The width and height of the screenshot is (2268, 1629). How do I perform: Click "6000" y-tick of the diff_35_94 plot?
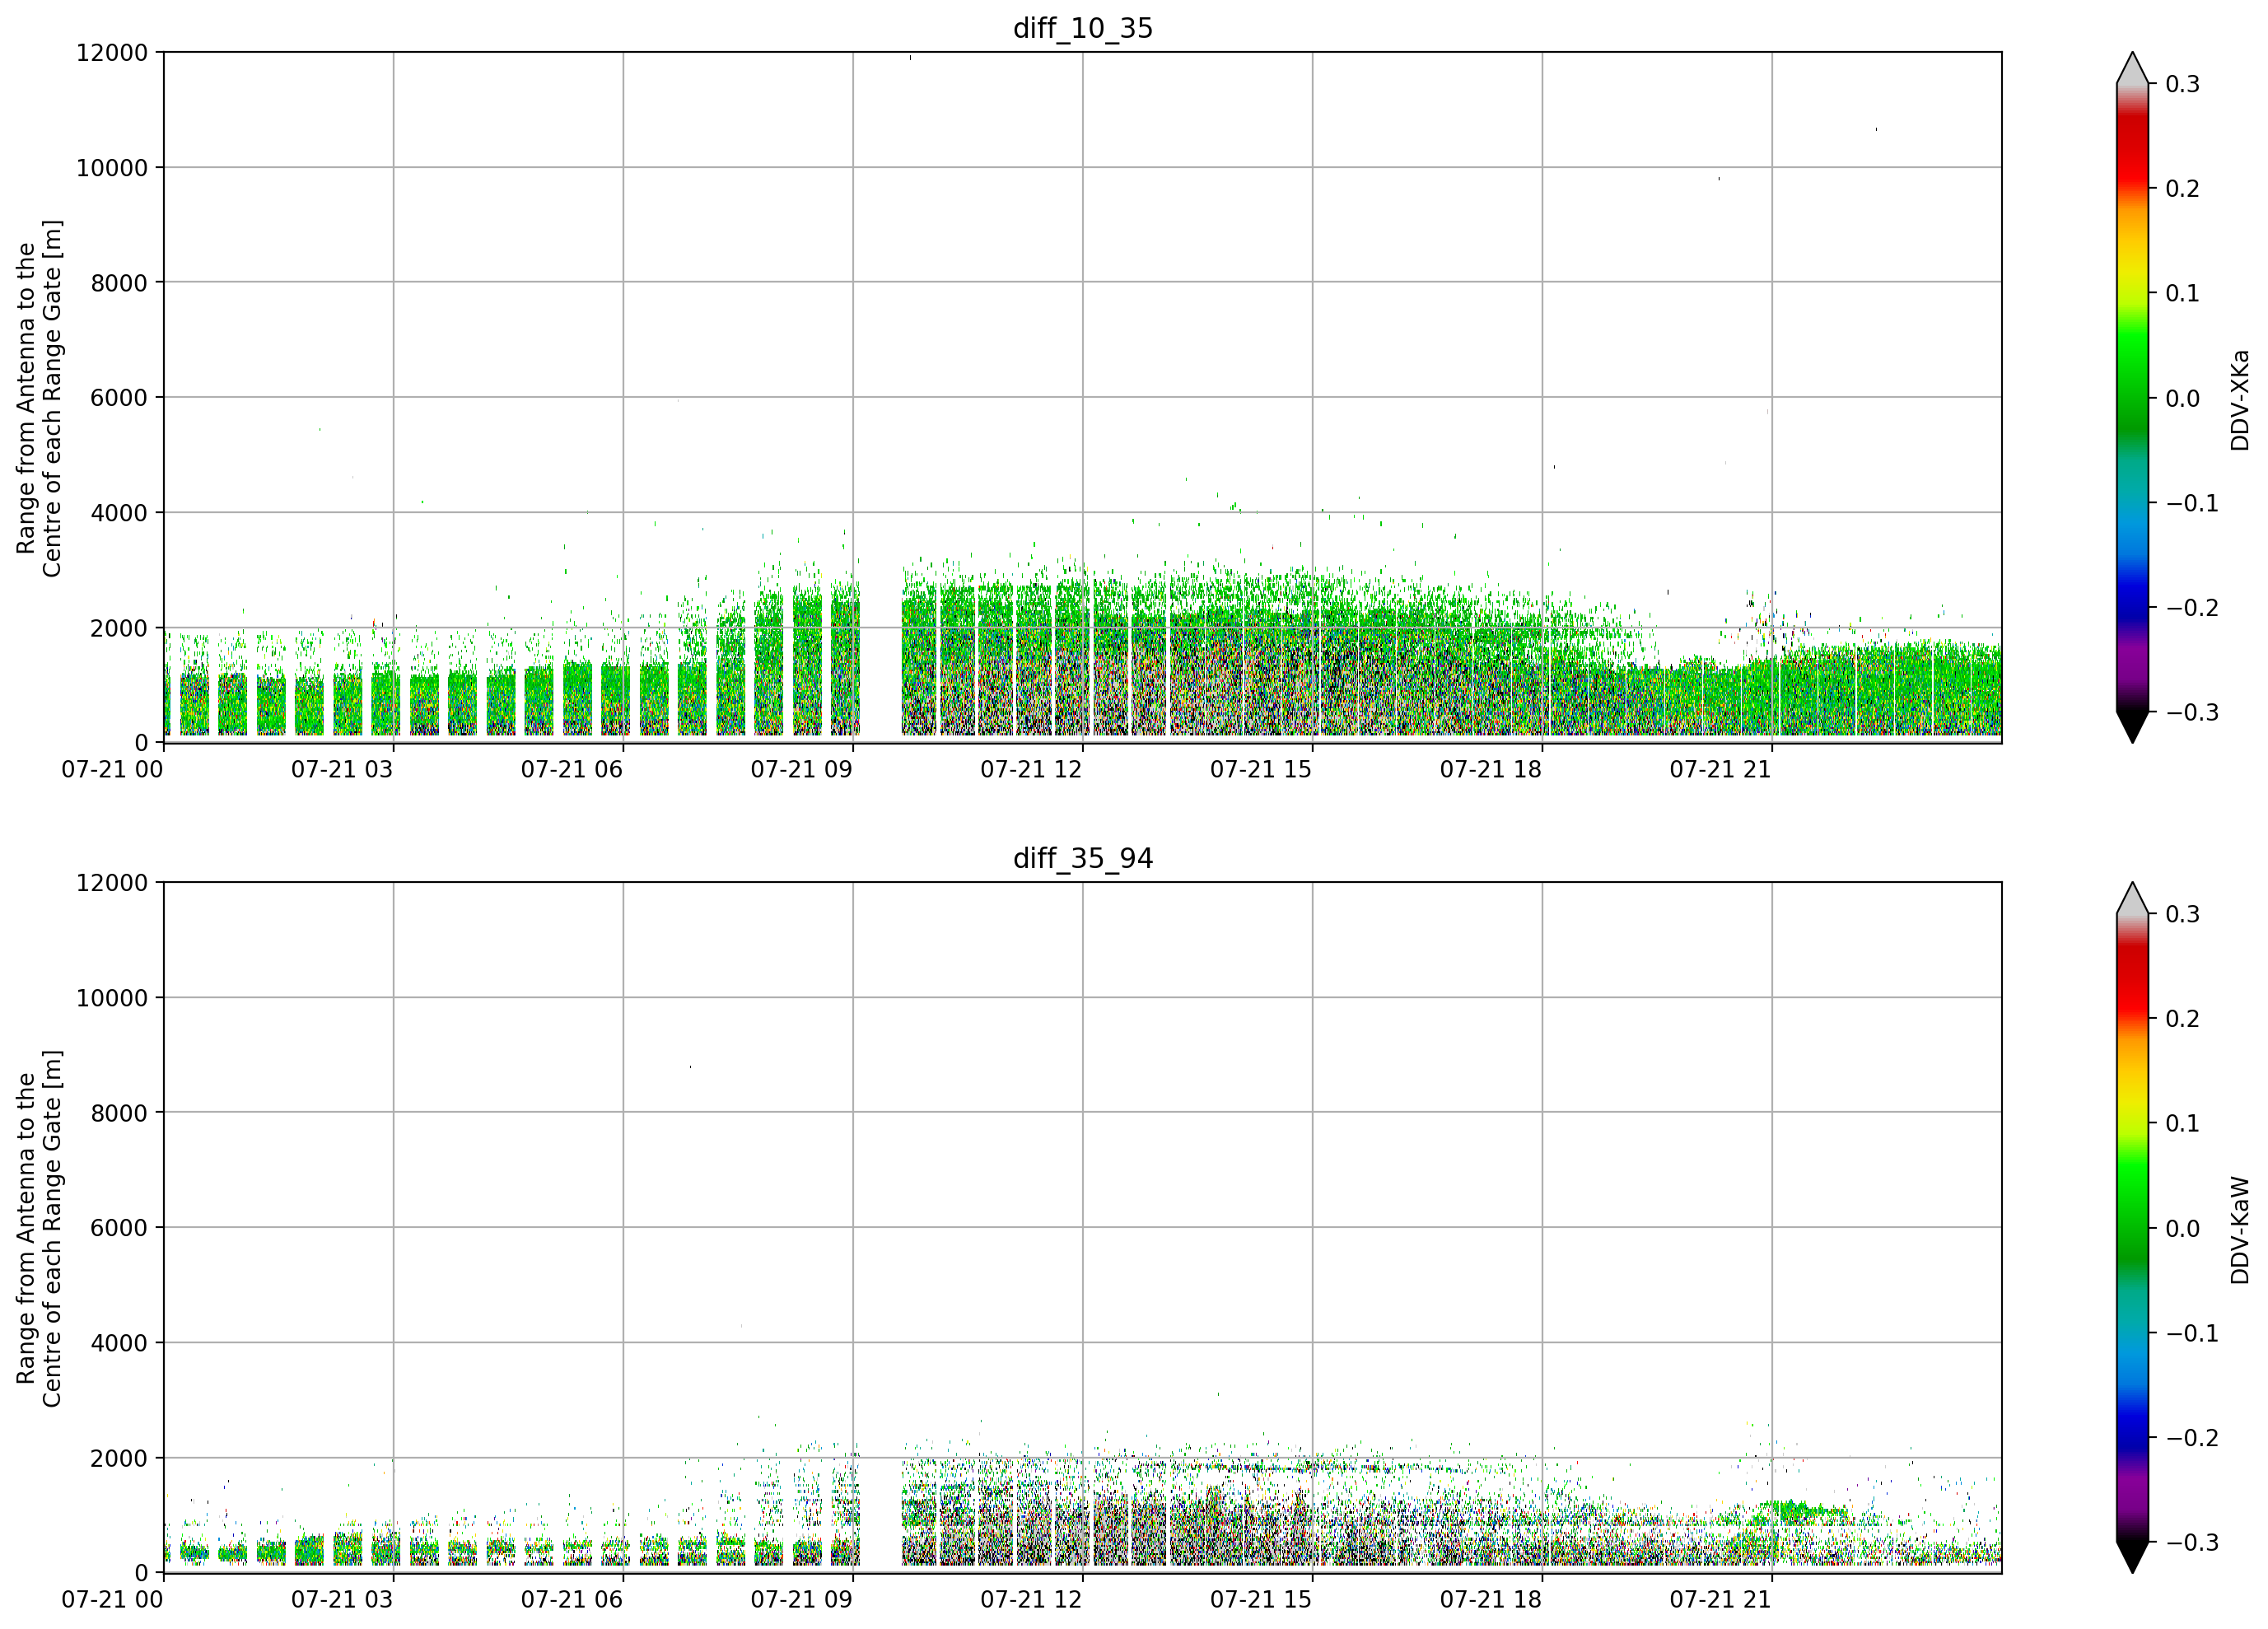(119, 1228)
